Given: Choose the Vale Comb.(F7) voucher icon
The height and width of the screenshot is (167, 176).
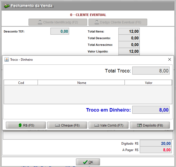Looking at the screenshot, I should click(x=97, y=125).
